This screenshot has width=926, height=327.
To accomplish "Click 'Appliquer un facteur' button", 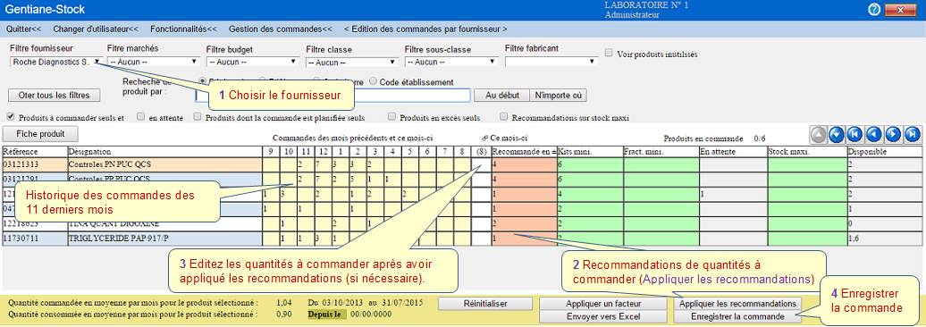I will [x=603, y=304].
